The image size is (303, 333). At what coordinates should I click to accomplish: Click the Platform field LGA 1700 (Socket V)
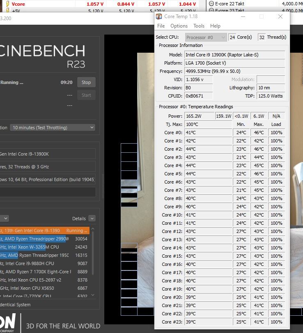234,63
